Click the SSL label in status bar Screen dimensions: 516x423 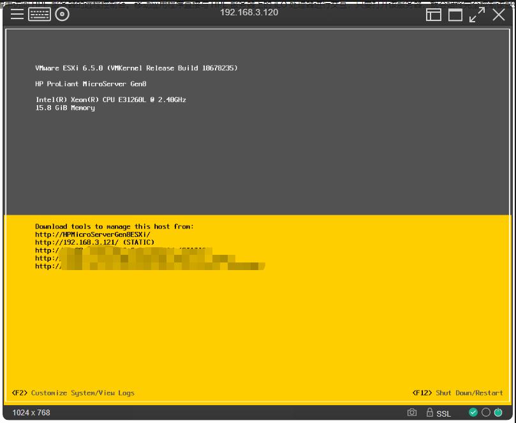click(x=443, y=413)
